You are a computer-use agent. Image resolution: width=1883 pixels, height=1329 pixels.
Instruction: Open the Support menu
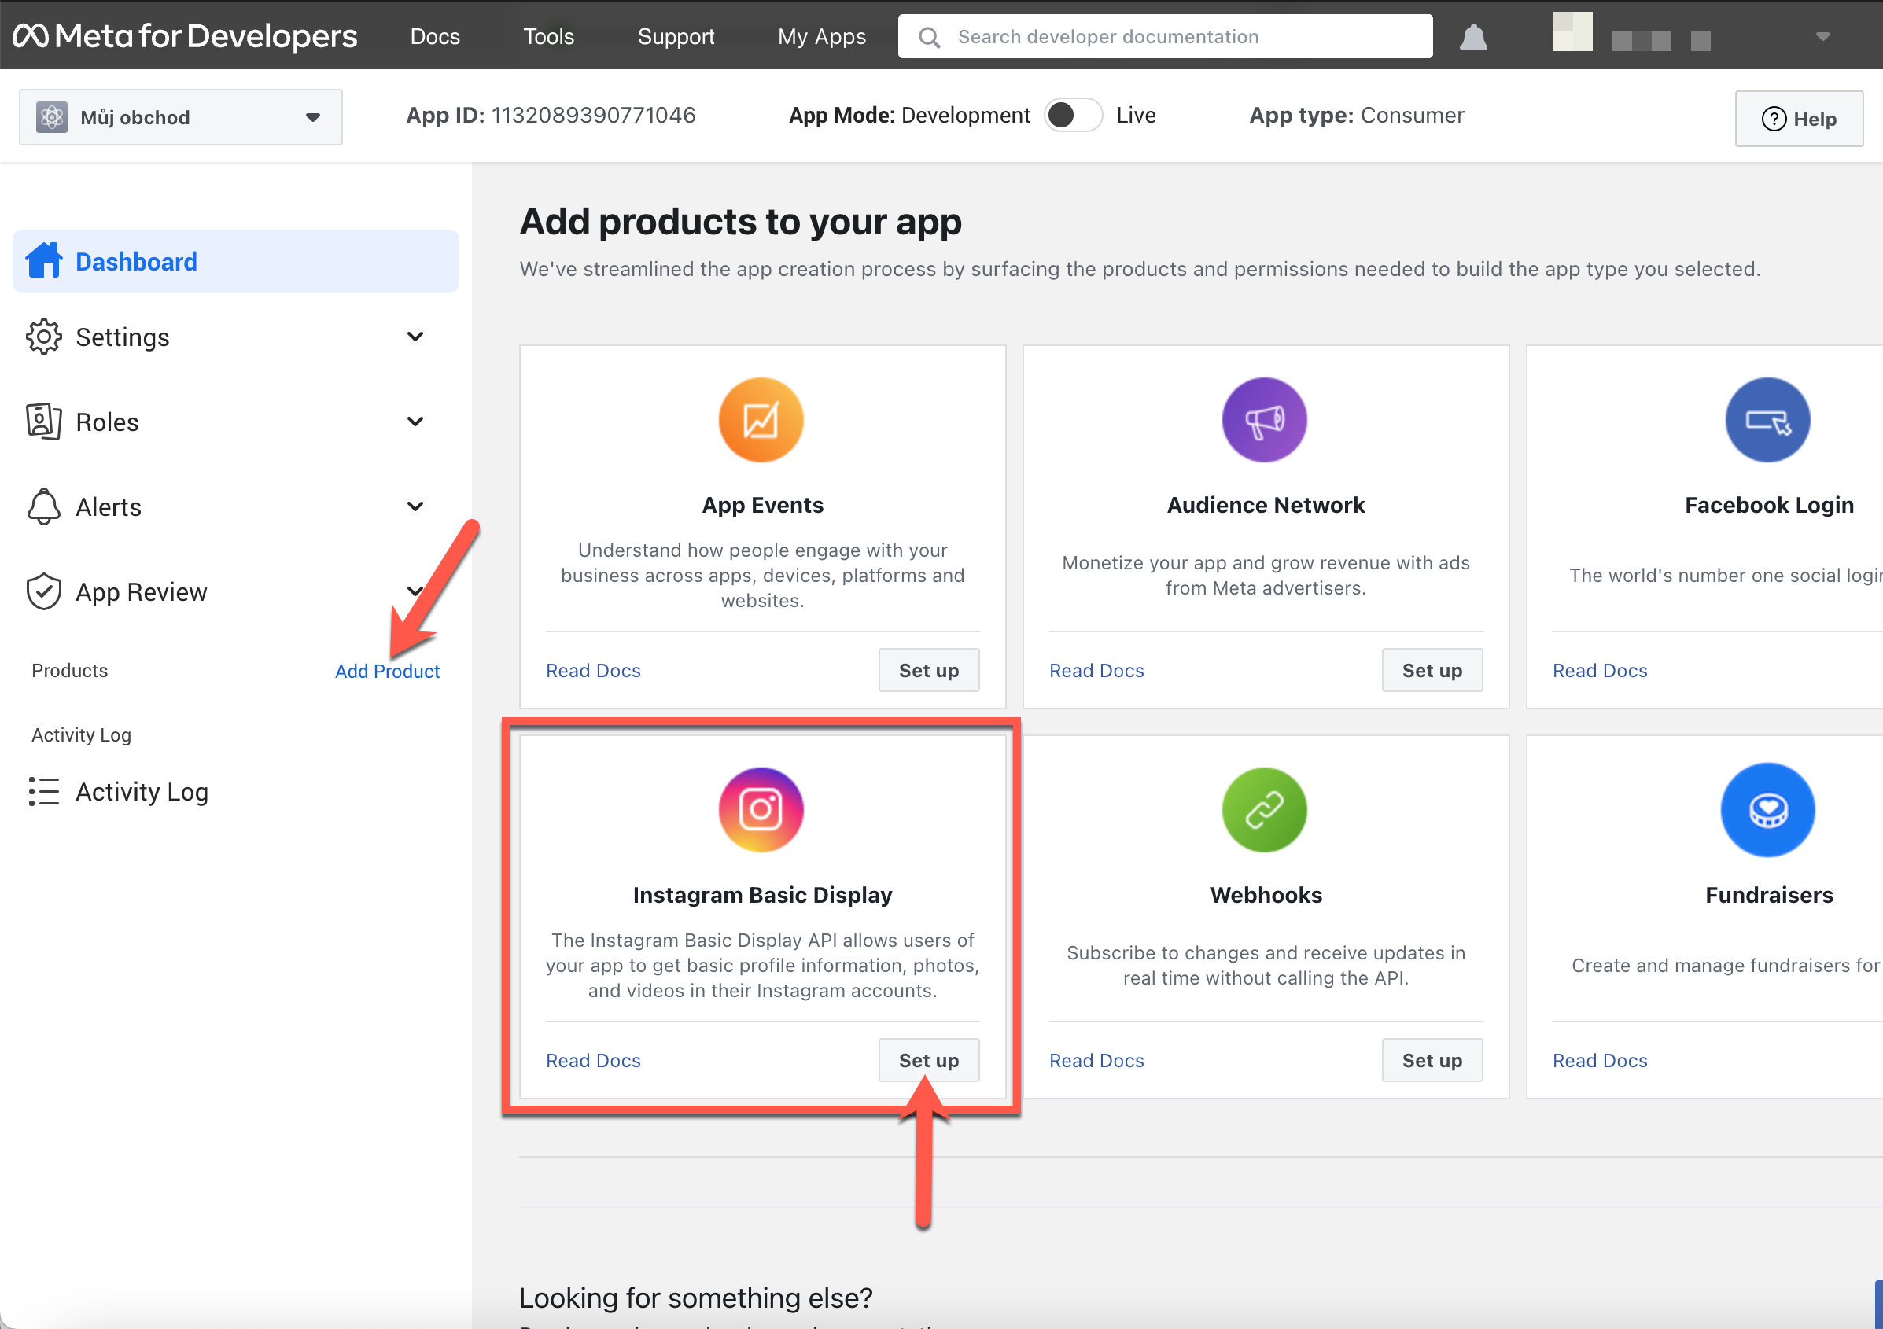point(676,37)
